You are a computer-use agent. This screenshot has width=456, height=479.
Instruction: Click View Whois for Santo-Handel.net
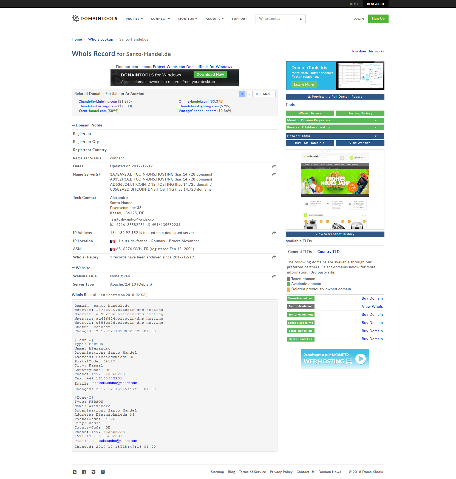click(372, 307)
